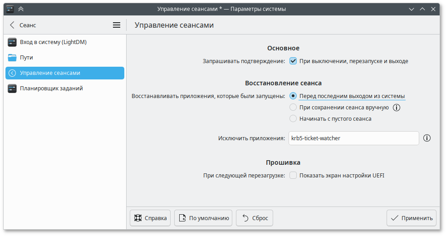Click the Управление сеансами page title
446x236 pixels.
click(174, 25)
